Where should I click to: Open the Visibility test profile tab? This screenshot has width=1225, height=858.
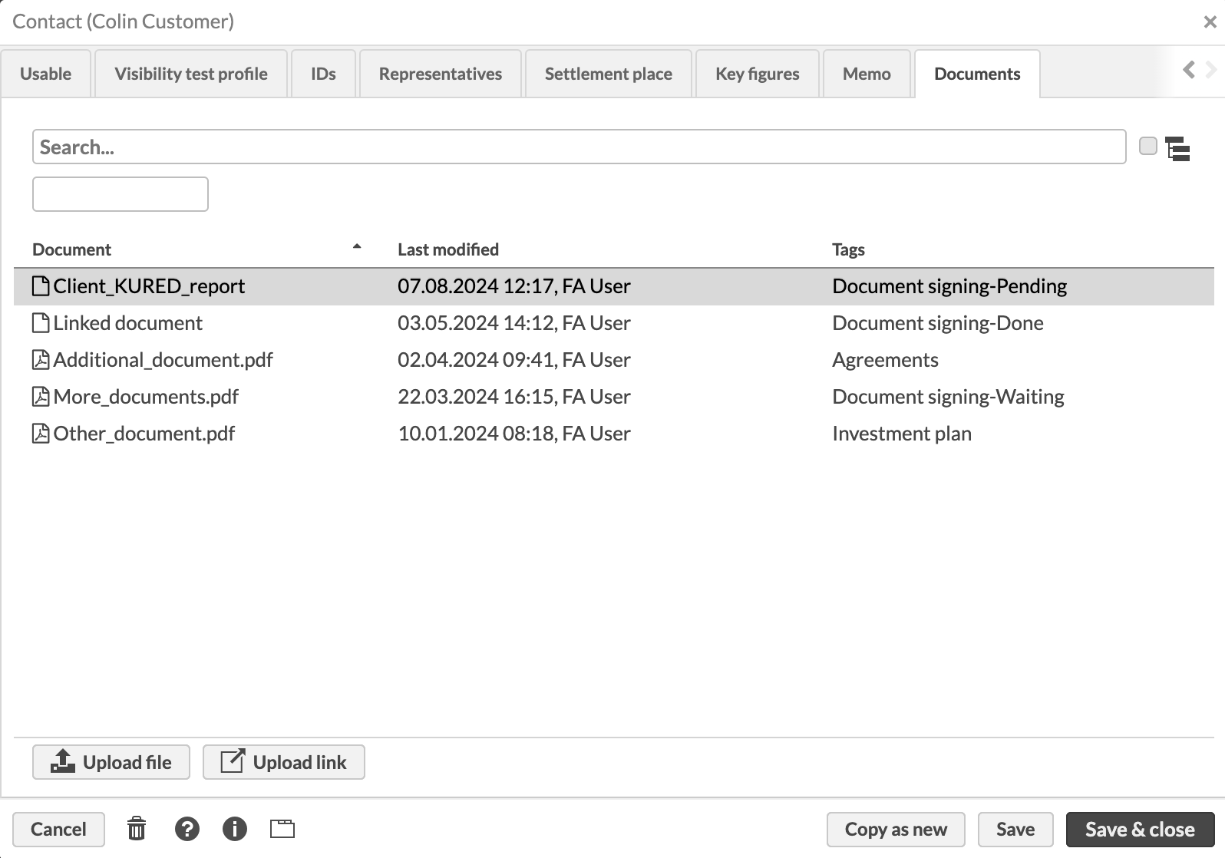pos(191,74)
